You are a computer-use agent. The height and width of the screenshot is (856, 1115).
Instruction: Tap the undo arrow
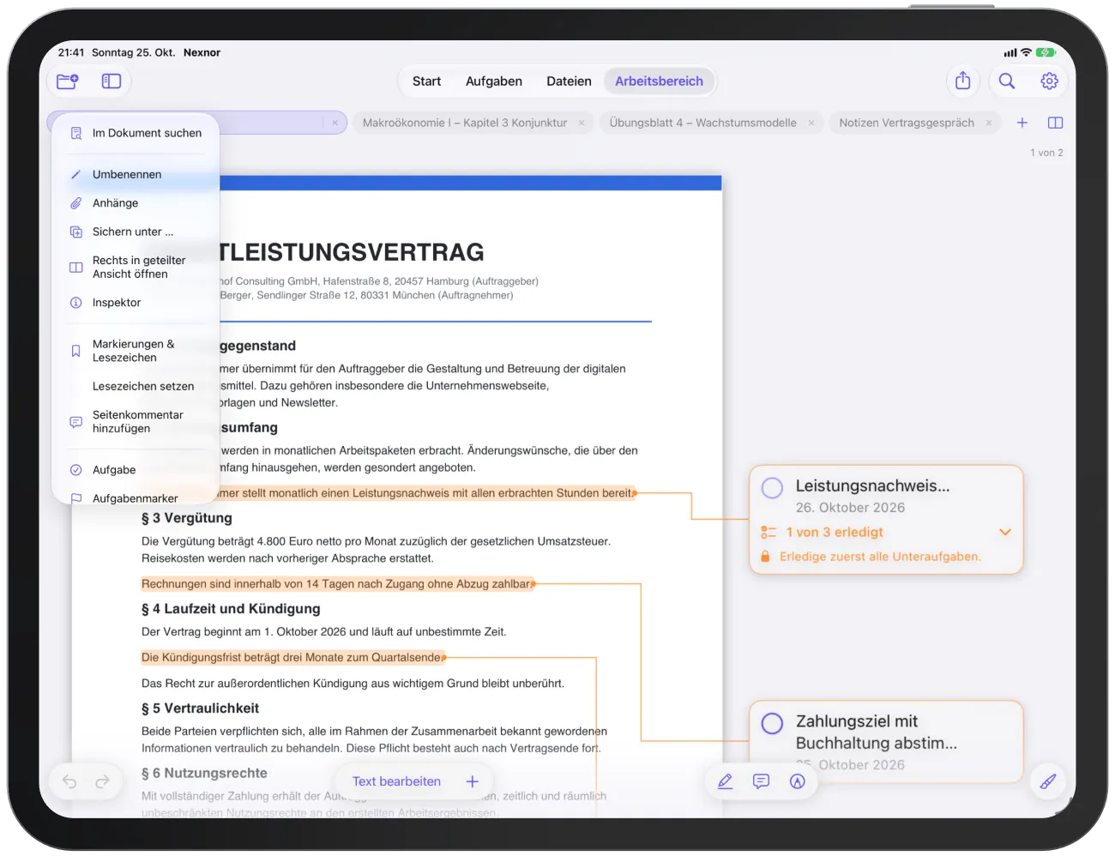[x=69, y=781]
